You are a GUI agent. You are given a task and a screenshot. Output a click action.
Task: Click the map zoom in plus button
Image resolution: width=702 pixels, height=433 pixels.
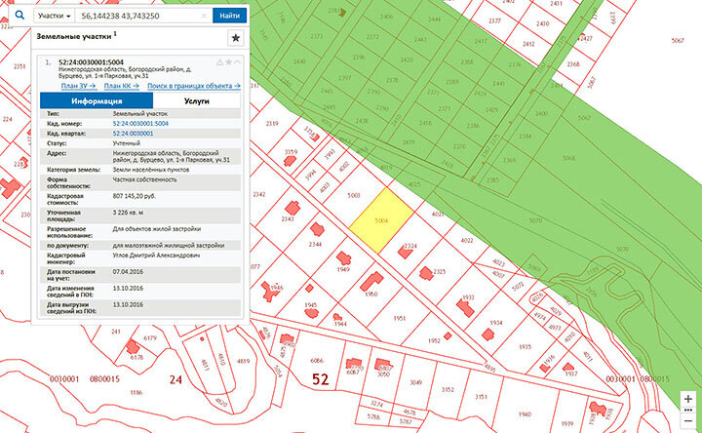[x=687, y=399]
